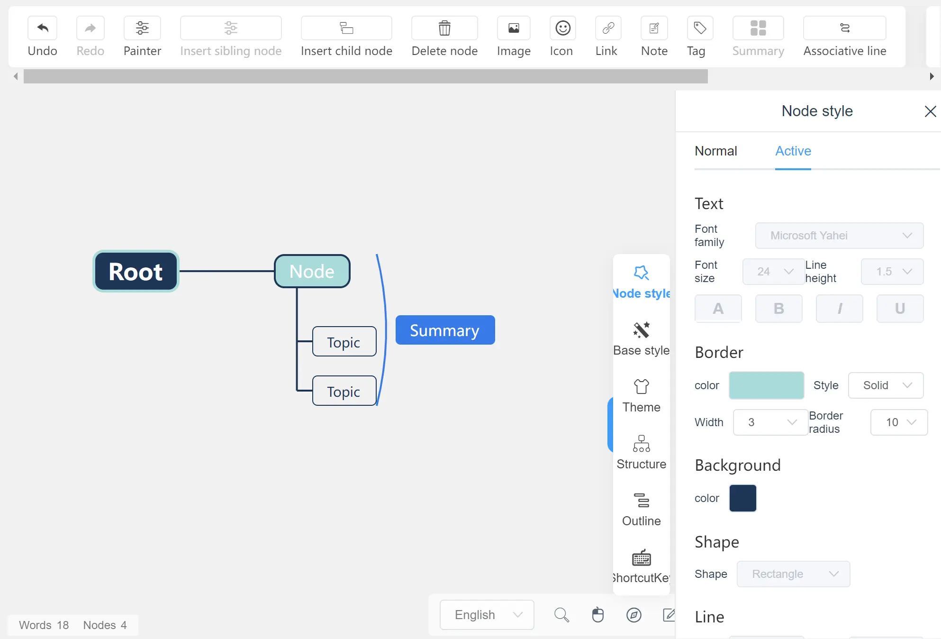The image size is (941, 639).
Task: Click the Undo arrow icon
Action: click(43, 28)
